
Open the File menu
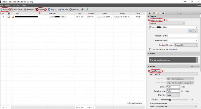click(2, 5)
